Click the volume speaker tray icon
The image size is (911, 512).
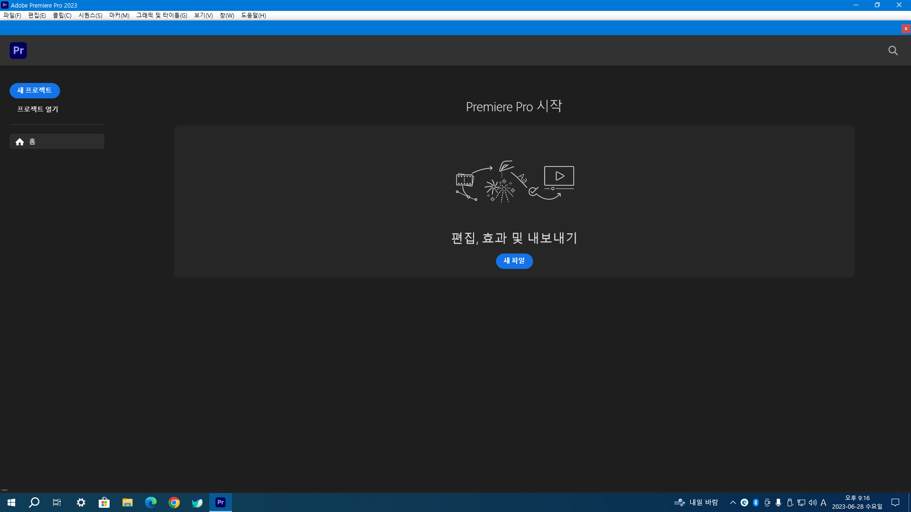point(813,503)
